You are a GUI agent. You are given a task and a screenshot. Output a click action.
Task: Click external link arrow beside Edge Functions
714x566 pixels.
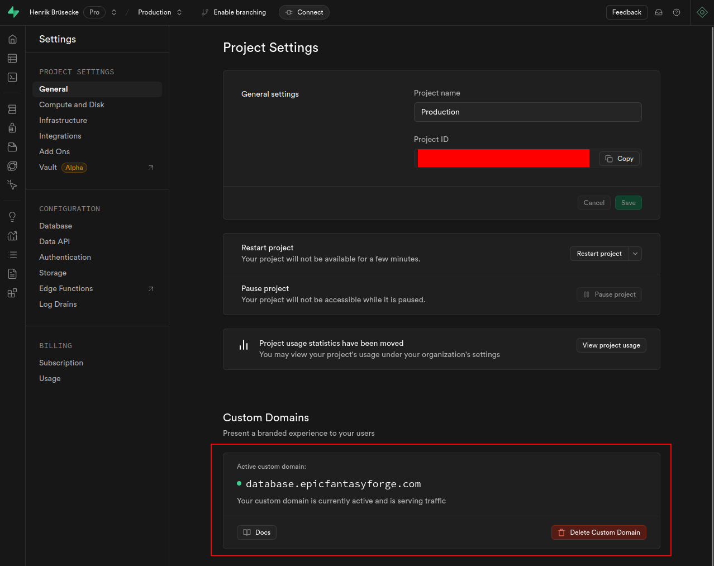pos(151,289)
